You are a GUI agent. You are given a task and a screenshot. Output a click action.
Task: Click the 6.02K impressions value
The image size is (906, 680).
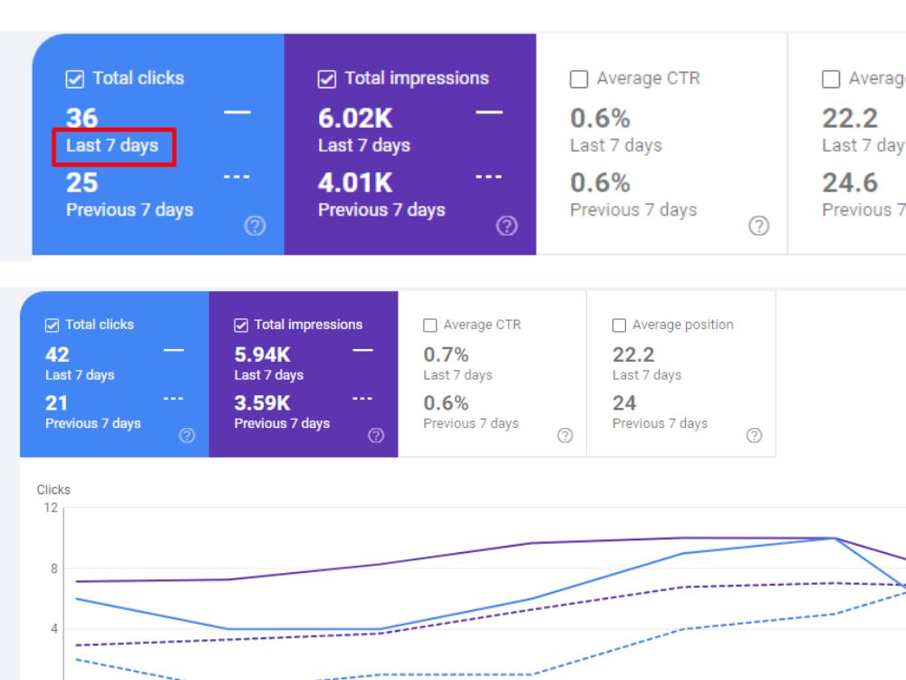point(355,119)
